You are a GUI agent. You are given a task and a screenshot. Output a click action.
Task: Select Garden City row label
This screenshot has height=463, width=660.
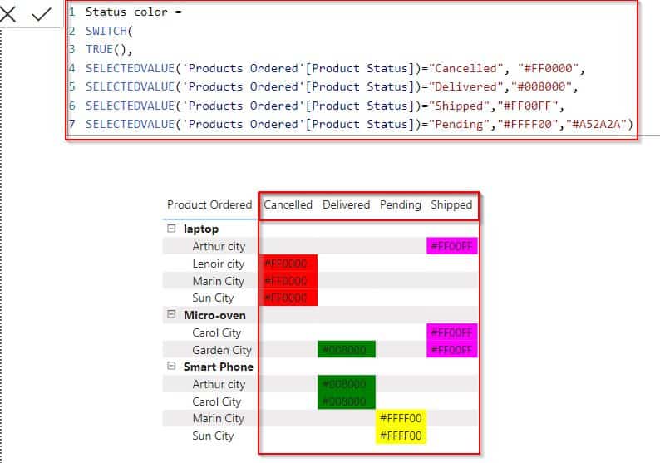[221, 350]
